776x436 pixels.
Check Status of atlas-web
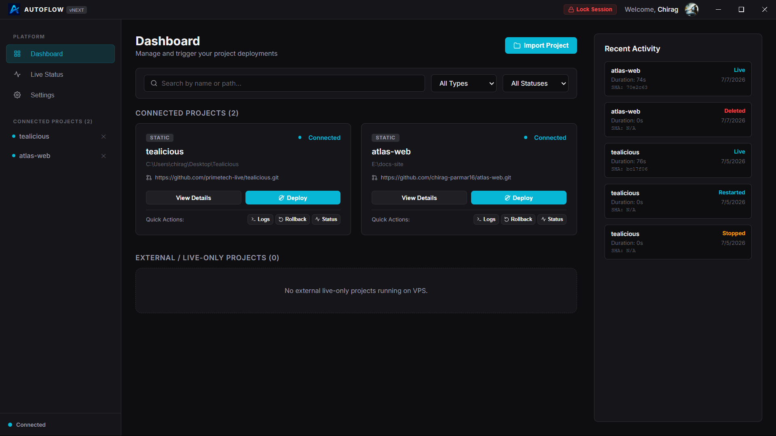click(552, 219)
